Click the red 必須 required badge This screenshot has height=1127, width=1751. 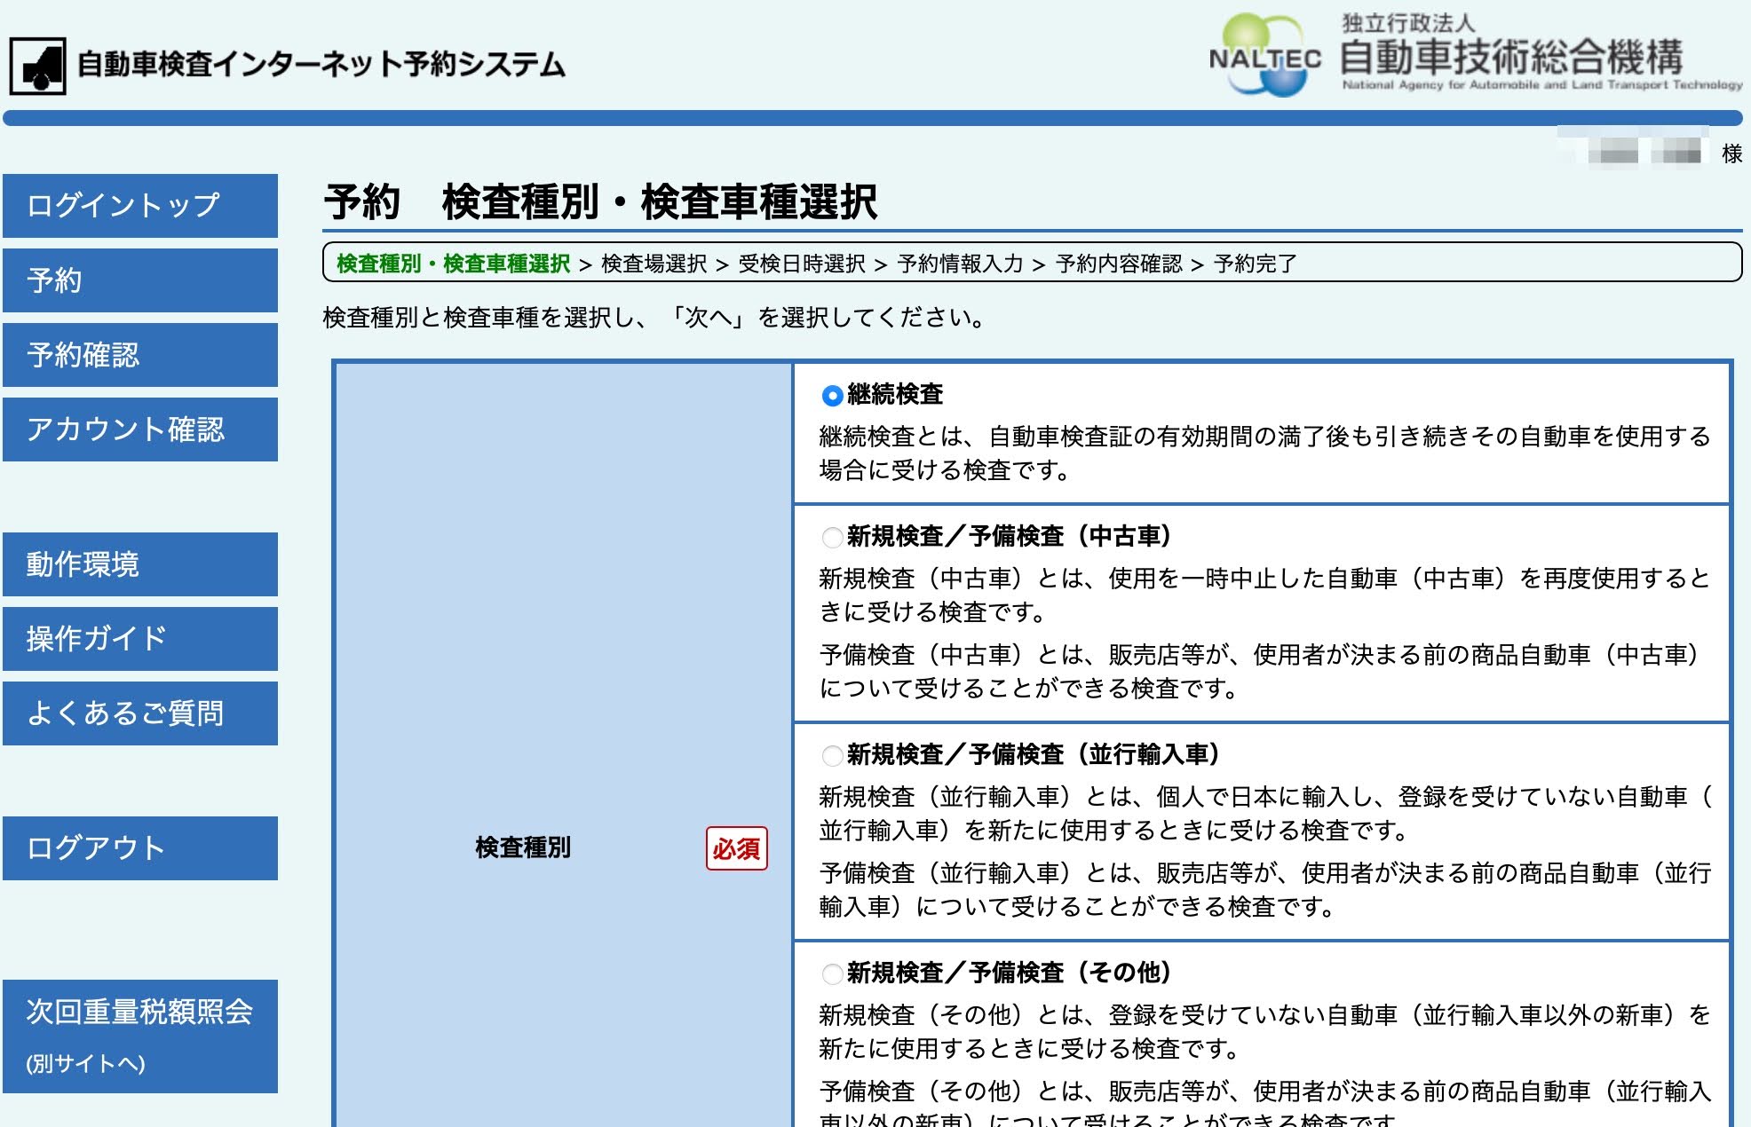[x=736, y=848]
